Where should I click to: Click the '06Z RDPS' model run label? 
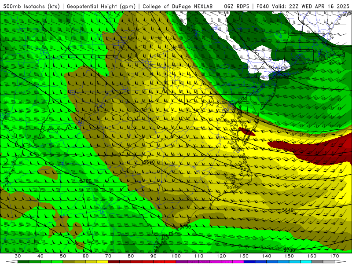pos(237,6)
